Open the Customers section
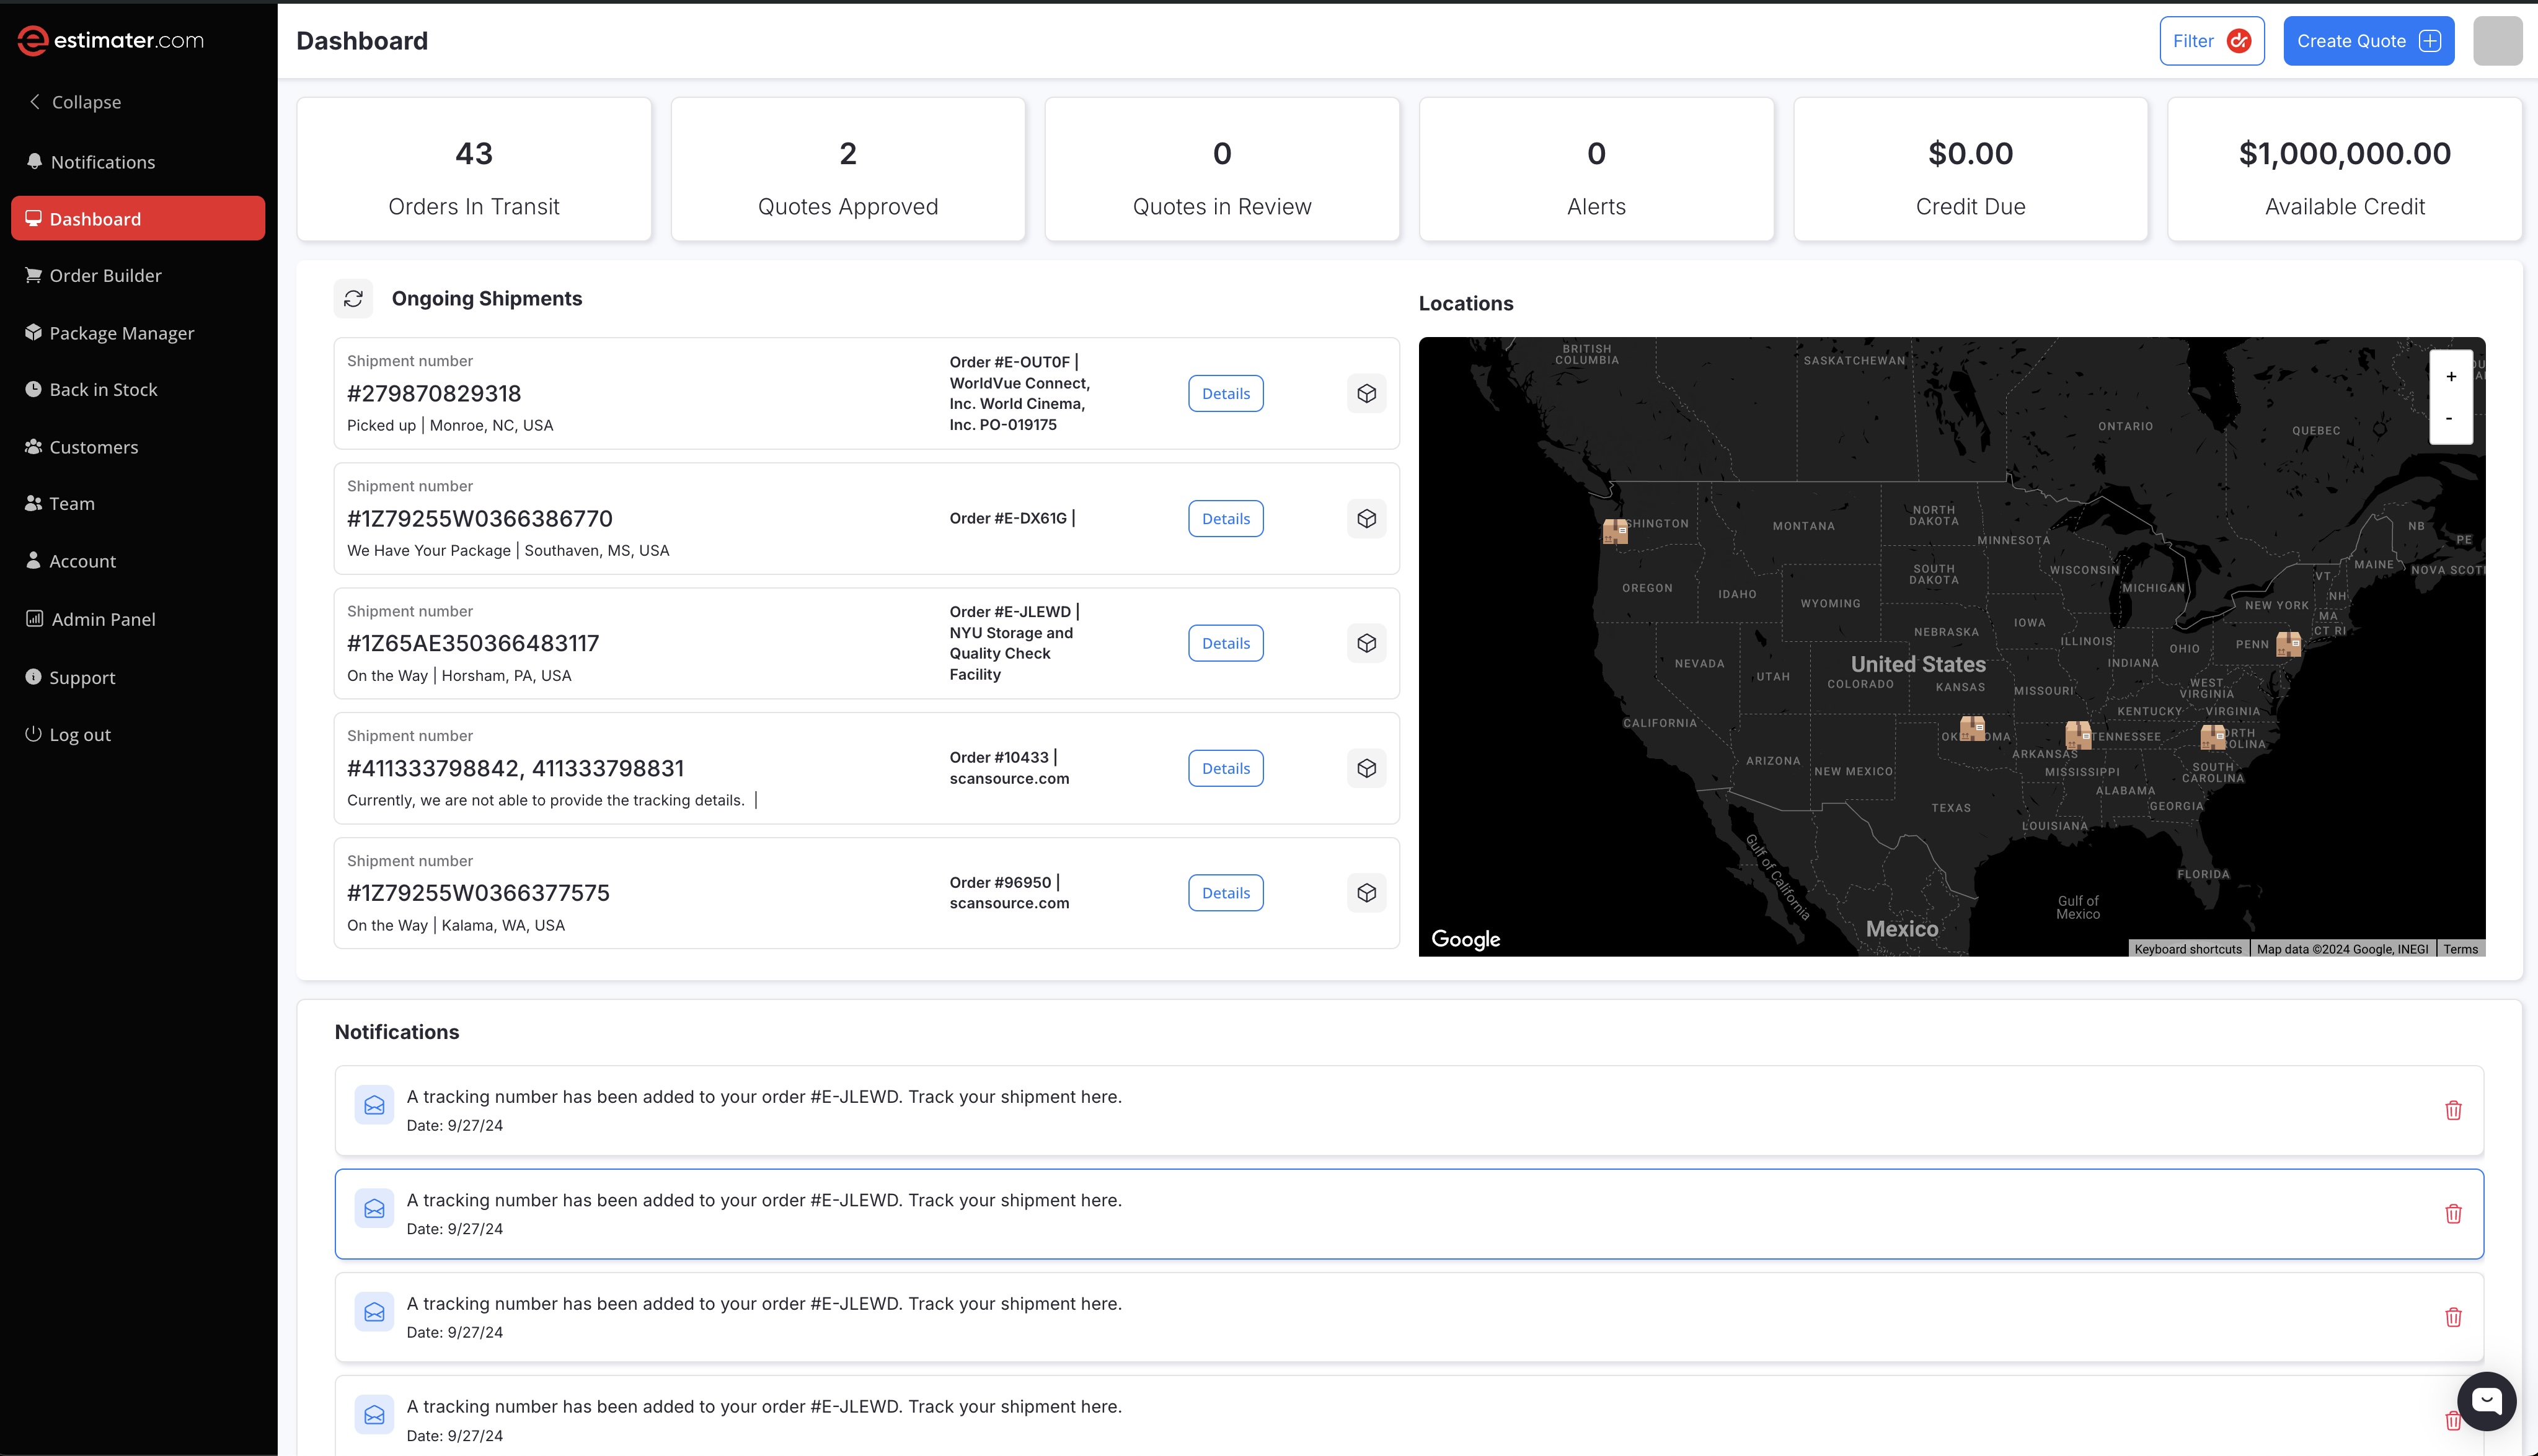This screenshot has height=1456, width=2538. (x=82, y=447)
